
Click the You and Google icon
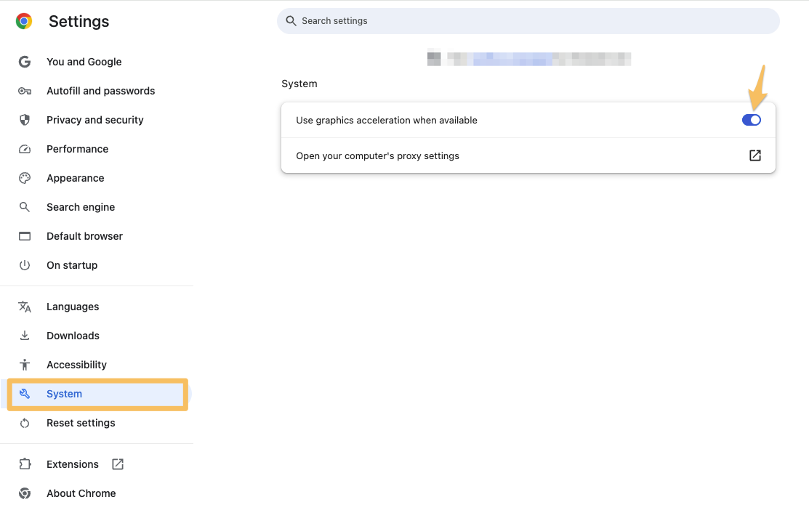pos(25,62)
